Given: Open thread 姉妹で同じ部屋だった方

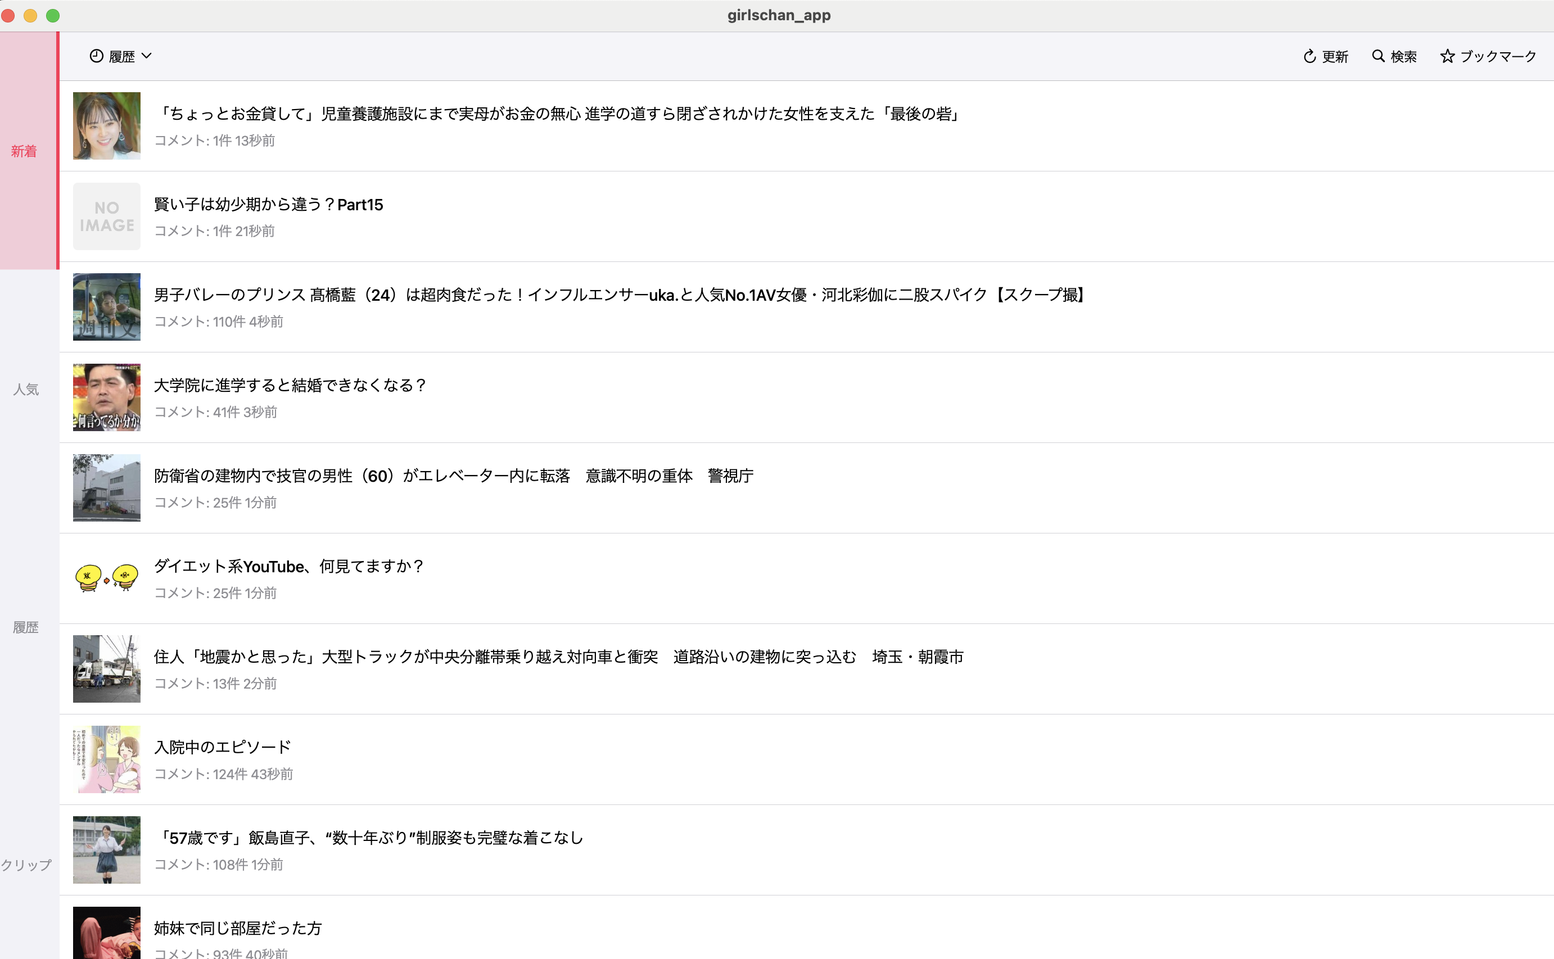Looking at the screenshot, I should pyautogui.click(x=238, y=928).
